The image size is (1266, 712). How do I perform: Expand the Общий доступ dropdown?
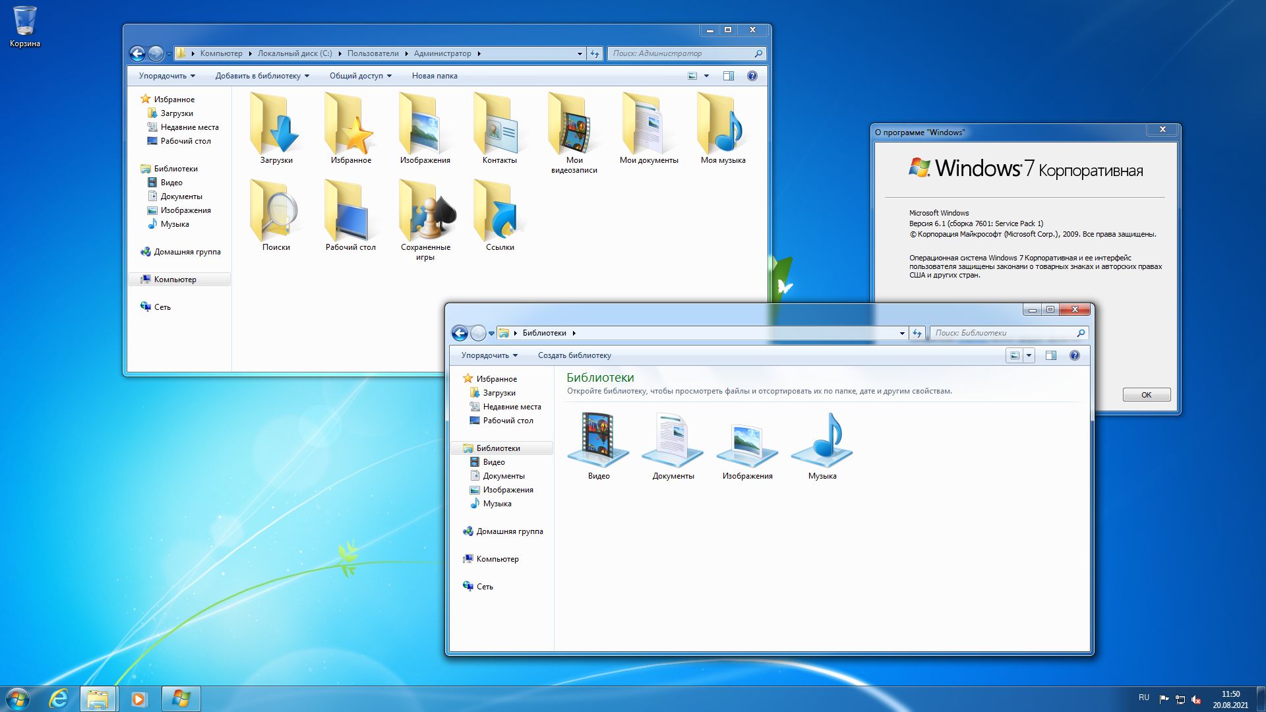[360, 76]
